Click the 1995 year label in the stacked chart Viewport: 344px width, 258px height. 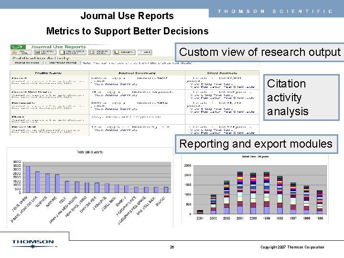coord(320,218)
